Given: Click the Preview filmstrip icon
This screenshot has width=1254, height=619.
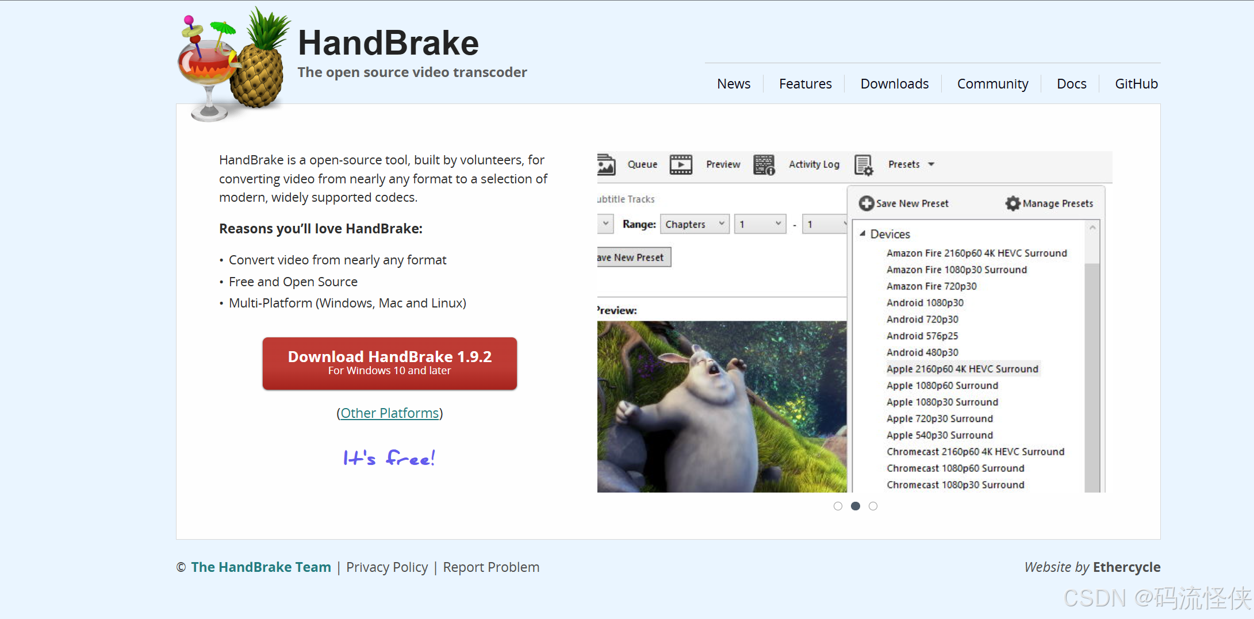Looking at the screenshot, I should pos(681,165).
